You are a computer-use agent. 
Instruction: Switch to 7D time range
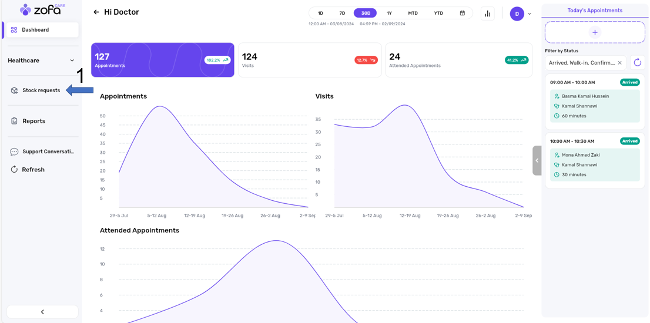[342, 13]
